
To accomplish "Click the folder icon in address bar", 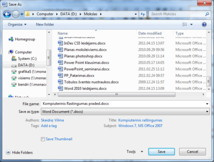I will [28, 14].
